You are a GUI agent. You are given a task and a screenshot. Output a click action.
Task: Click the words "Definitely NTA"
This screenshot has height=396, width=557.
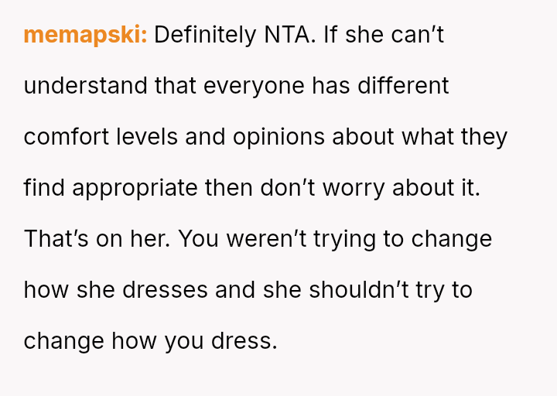(234, 35)
